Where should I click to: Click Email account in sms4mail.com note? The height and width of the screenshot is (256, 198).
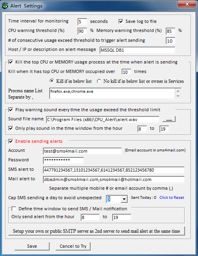coord(155,150)
